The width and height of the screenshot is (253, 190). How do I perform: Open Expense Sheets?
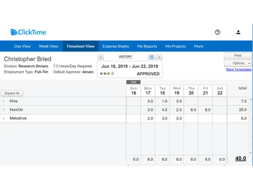click(x=116, y=46)
